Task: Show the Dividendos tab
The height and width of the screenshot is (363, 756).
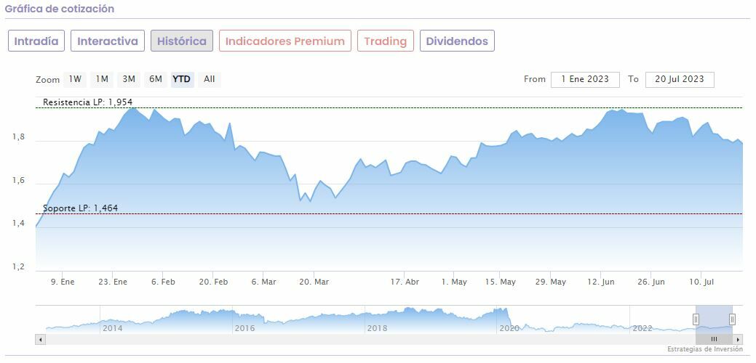Action: pos(457,41)
